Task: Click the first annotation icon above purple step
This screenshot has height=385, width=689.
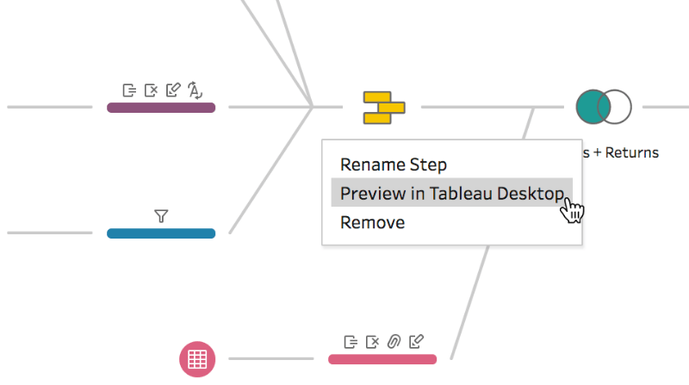Action: (129, 90)
